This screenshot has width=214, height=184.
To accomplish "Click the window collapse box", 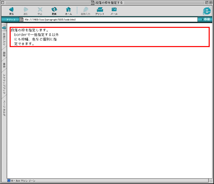I will pyautogui.click(x=211, y=3).
